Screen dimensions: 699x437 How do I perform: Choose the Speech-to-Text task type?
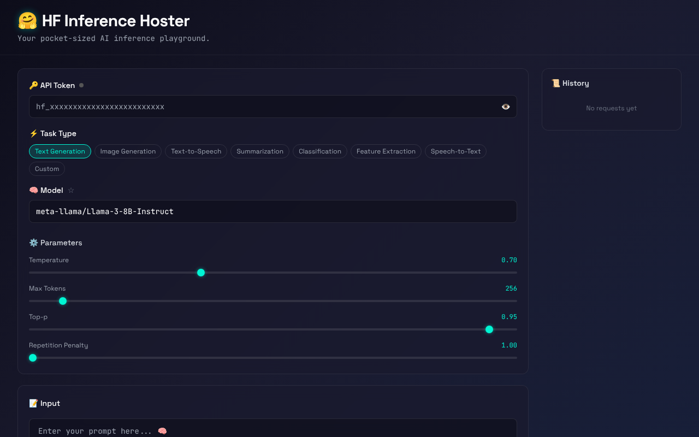(x=455, y=151)
